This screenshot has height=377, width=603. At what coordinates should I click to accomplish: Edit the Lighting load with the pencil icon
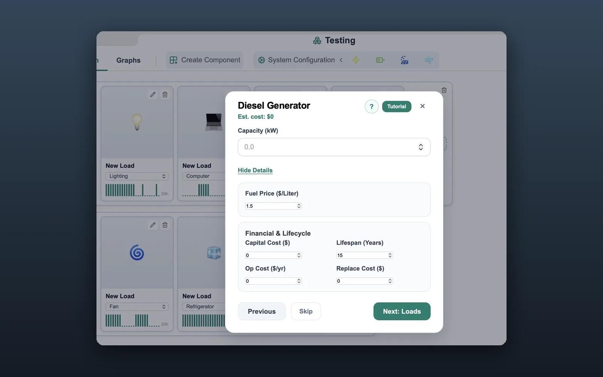[x=153, y=95]
